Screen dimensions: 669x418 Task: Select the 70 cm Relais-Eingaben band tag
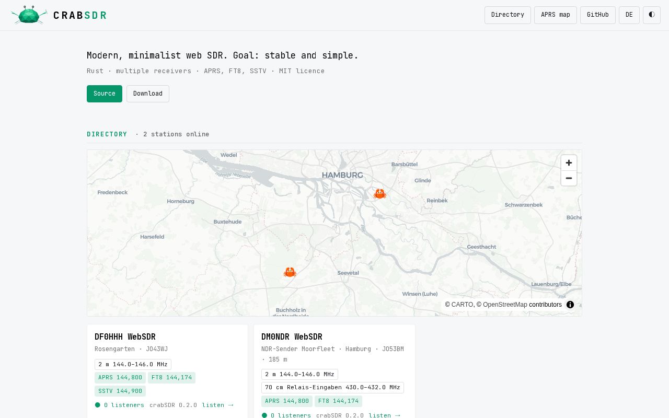332,388
